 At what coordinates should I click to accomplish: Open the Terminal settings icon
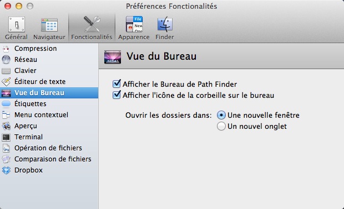6,137
